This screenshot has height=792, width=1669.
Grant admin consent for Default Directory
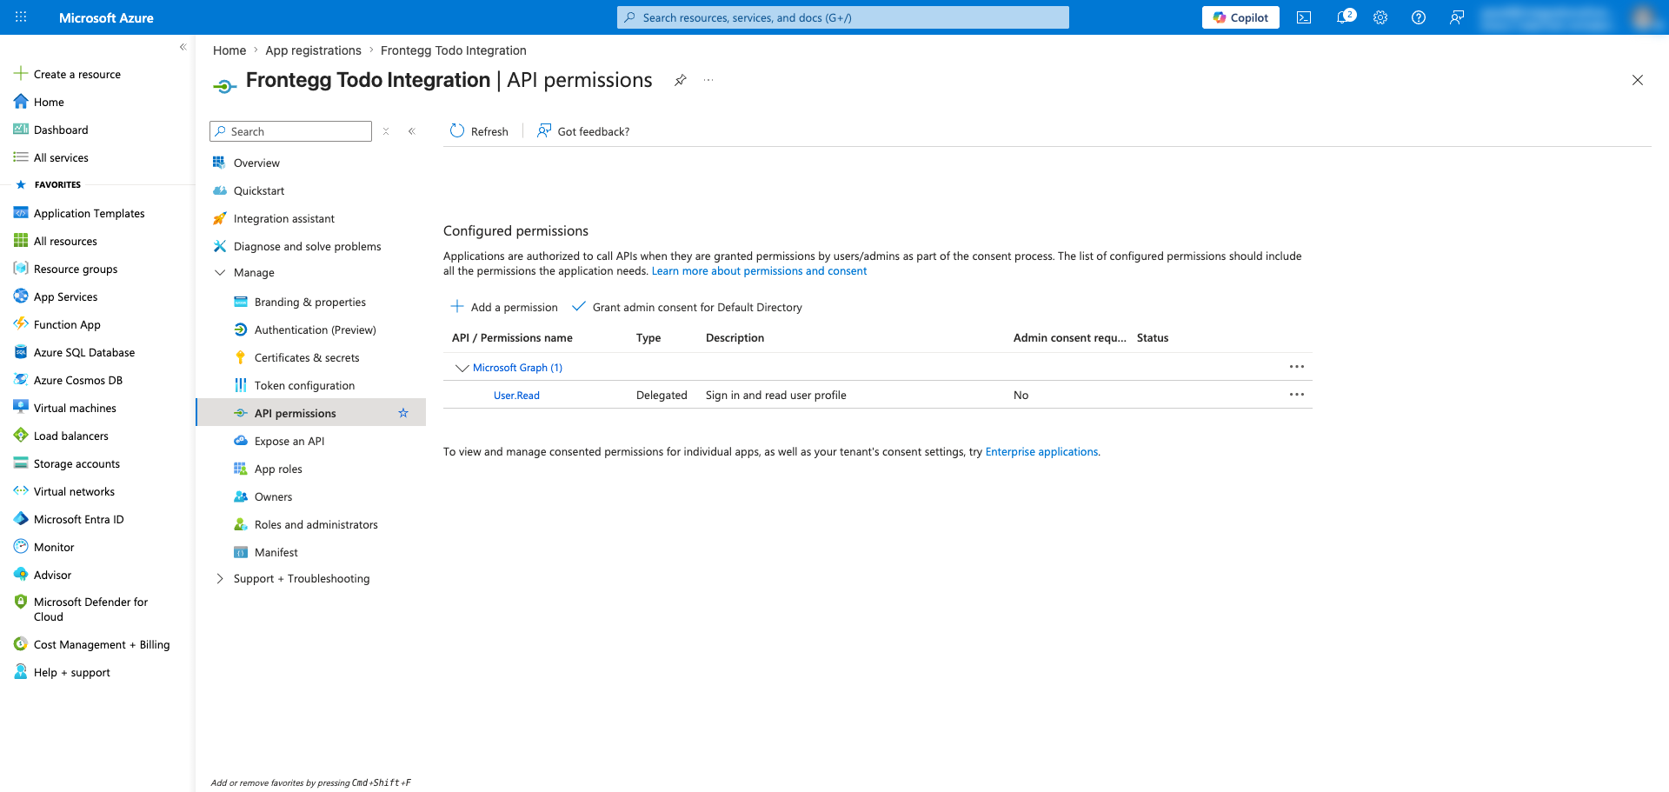pyautogui.click(x=687, y=307)
